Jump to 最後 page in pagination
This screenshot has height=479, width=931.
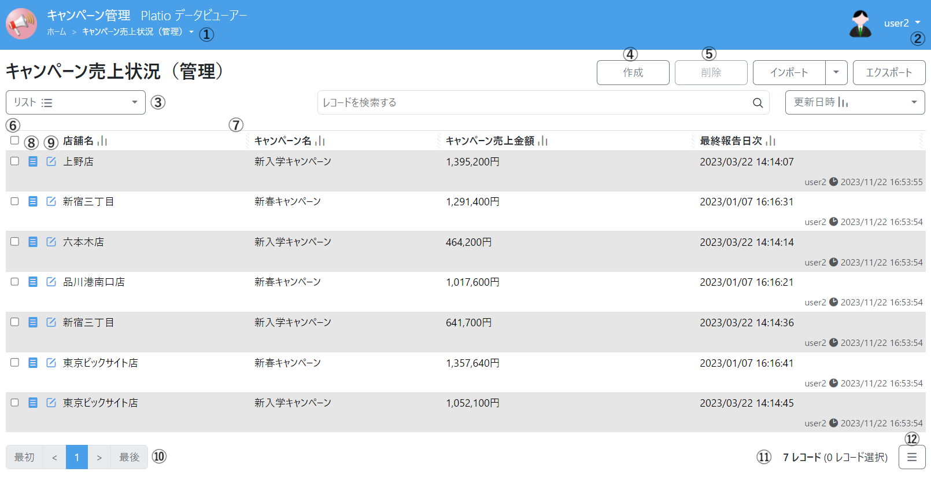[x=130, y=457]
